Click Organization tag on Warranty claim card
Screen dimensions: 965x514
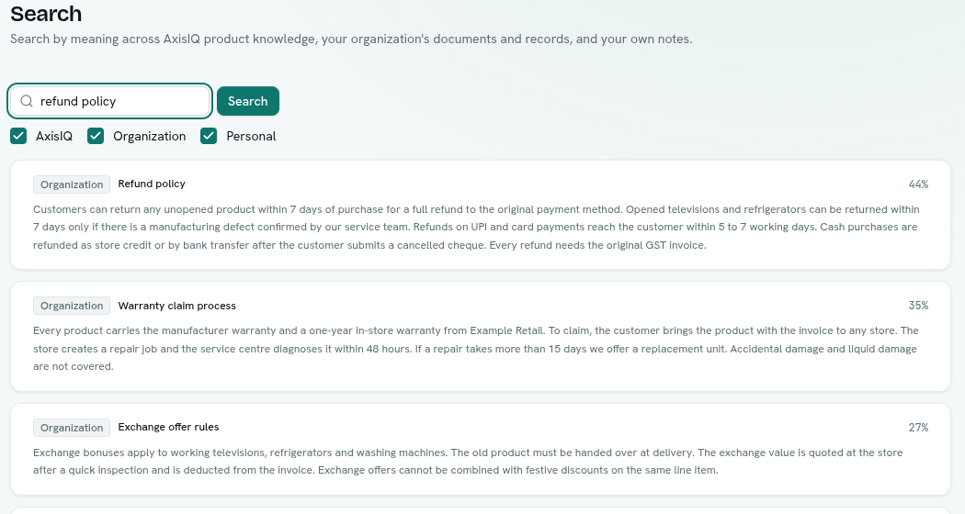[72, 306]
